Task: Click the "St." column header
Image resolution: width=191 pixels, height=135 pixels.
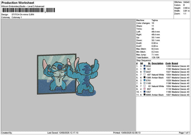Action: [x=149, y=63]
